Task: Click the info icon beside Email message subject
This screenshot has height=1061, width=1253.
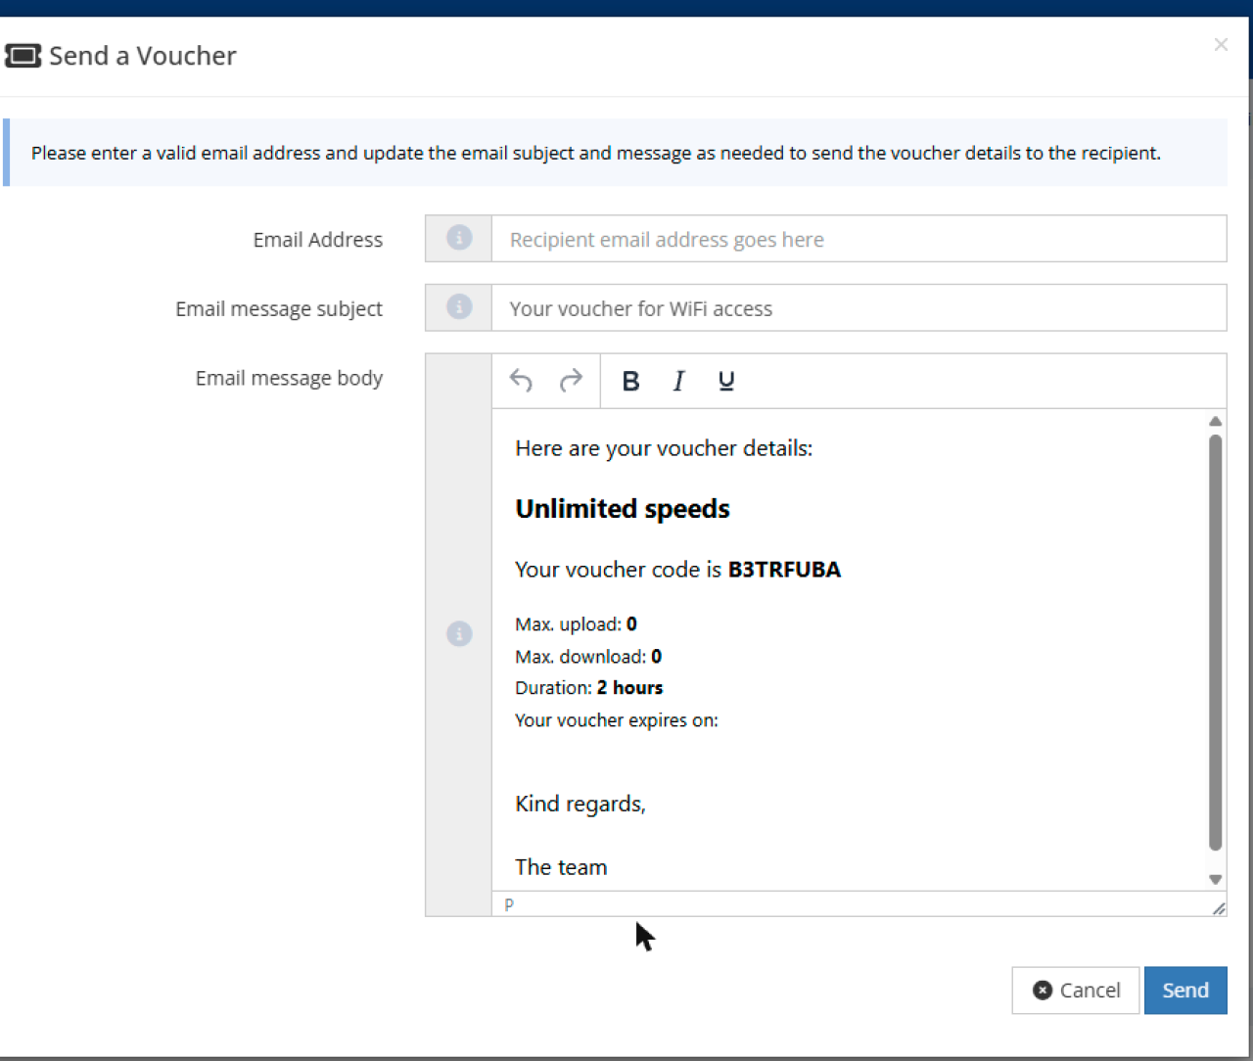Action: pos(459,307)
